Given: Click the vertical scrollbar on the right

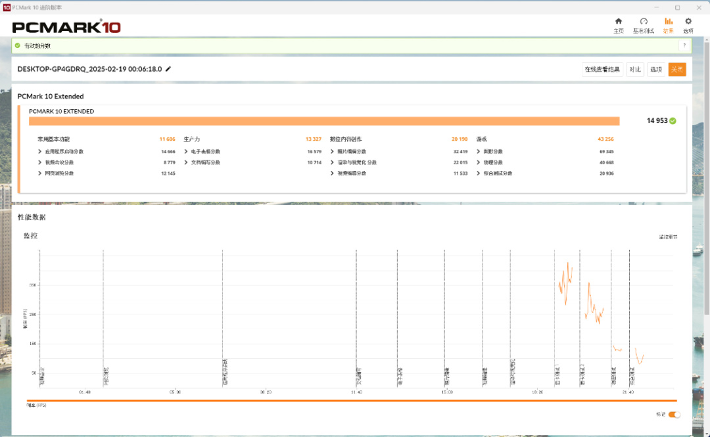Looking at the screenshot, I should click(x=707, y=179).
